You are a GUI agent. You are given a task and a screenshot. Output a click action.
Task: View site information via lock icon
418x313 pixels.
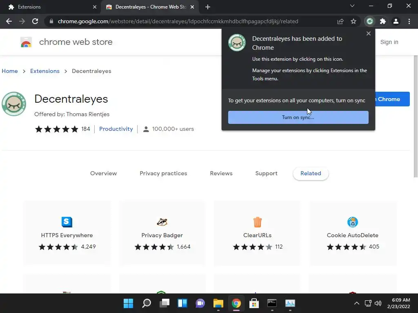(x=51, y=21)
